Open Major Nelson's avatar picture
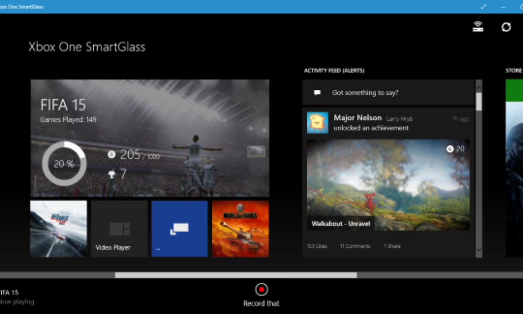Screen dimensions: 523x314 pyautogui.click(x=318, y=123)
